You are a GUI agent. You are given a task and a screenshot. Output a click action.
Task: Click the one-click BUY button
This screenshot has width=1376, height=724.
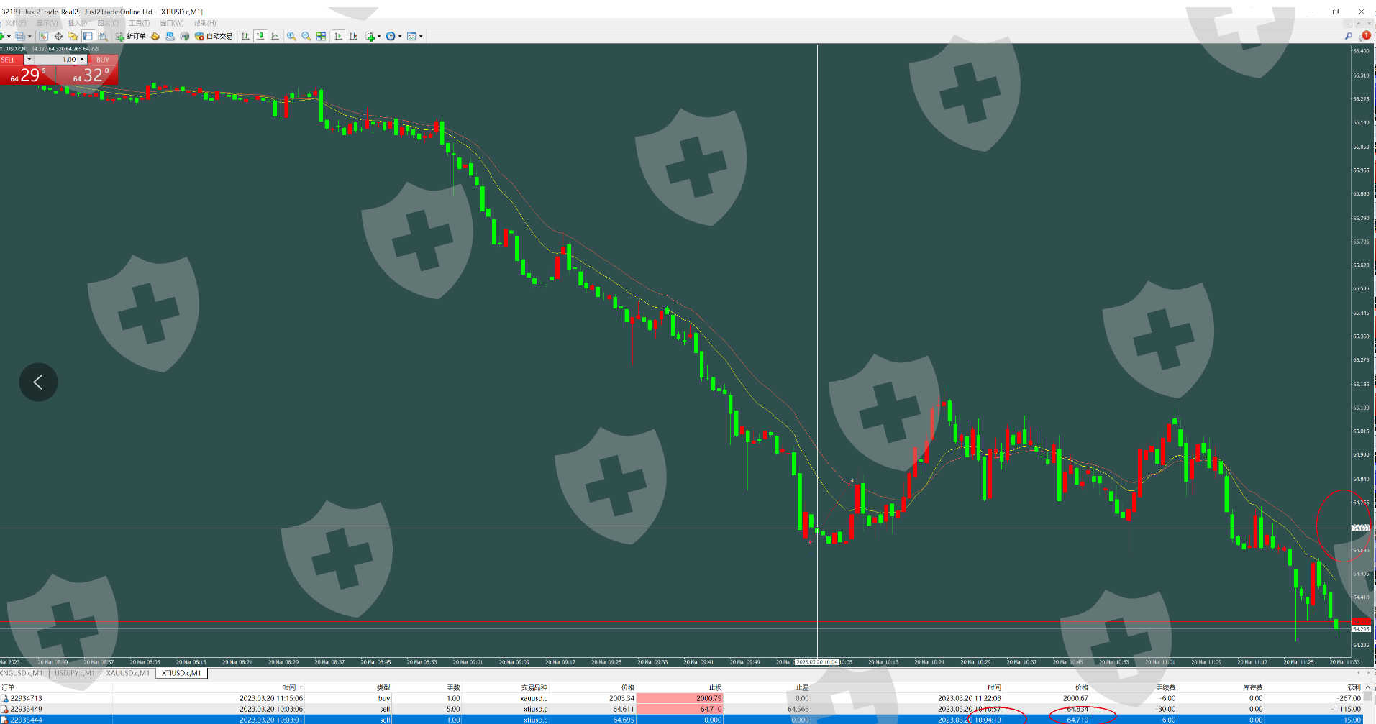[103, 60]
